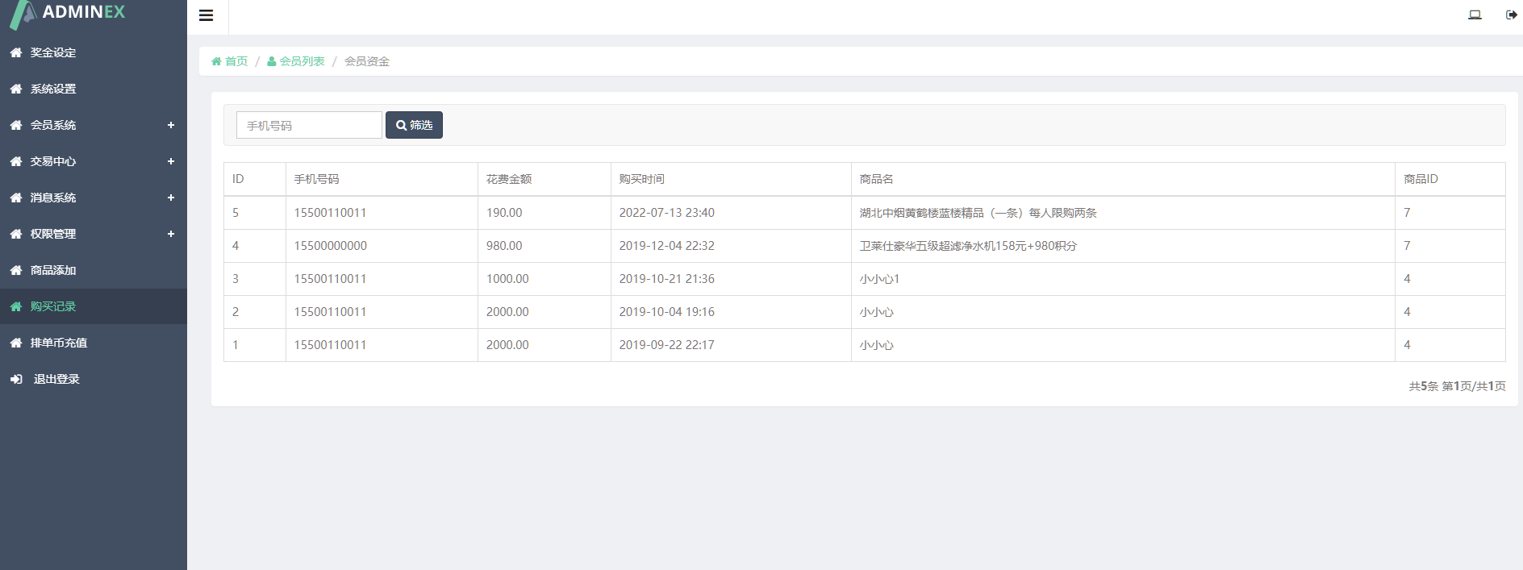
Task: Select 购买记录 in the sidebar
Action: pyautogui.click(x=53, y=306)
